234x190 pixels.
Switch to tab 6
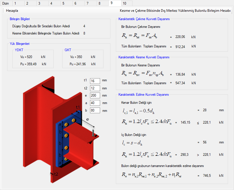(x=79, y=3)
